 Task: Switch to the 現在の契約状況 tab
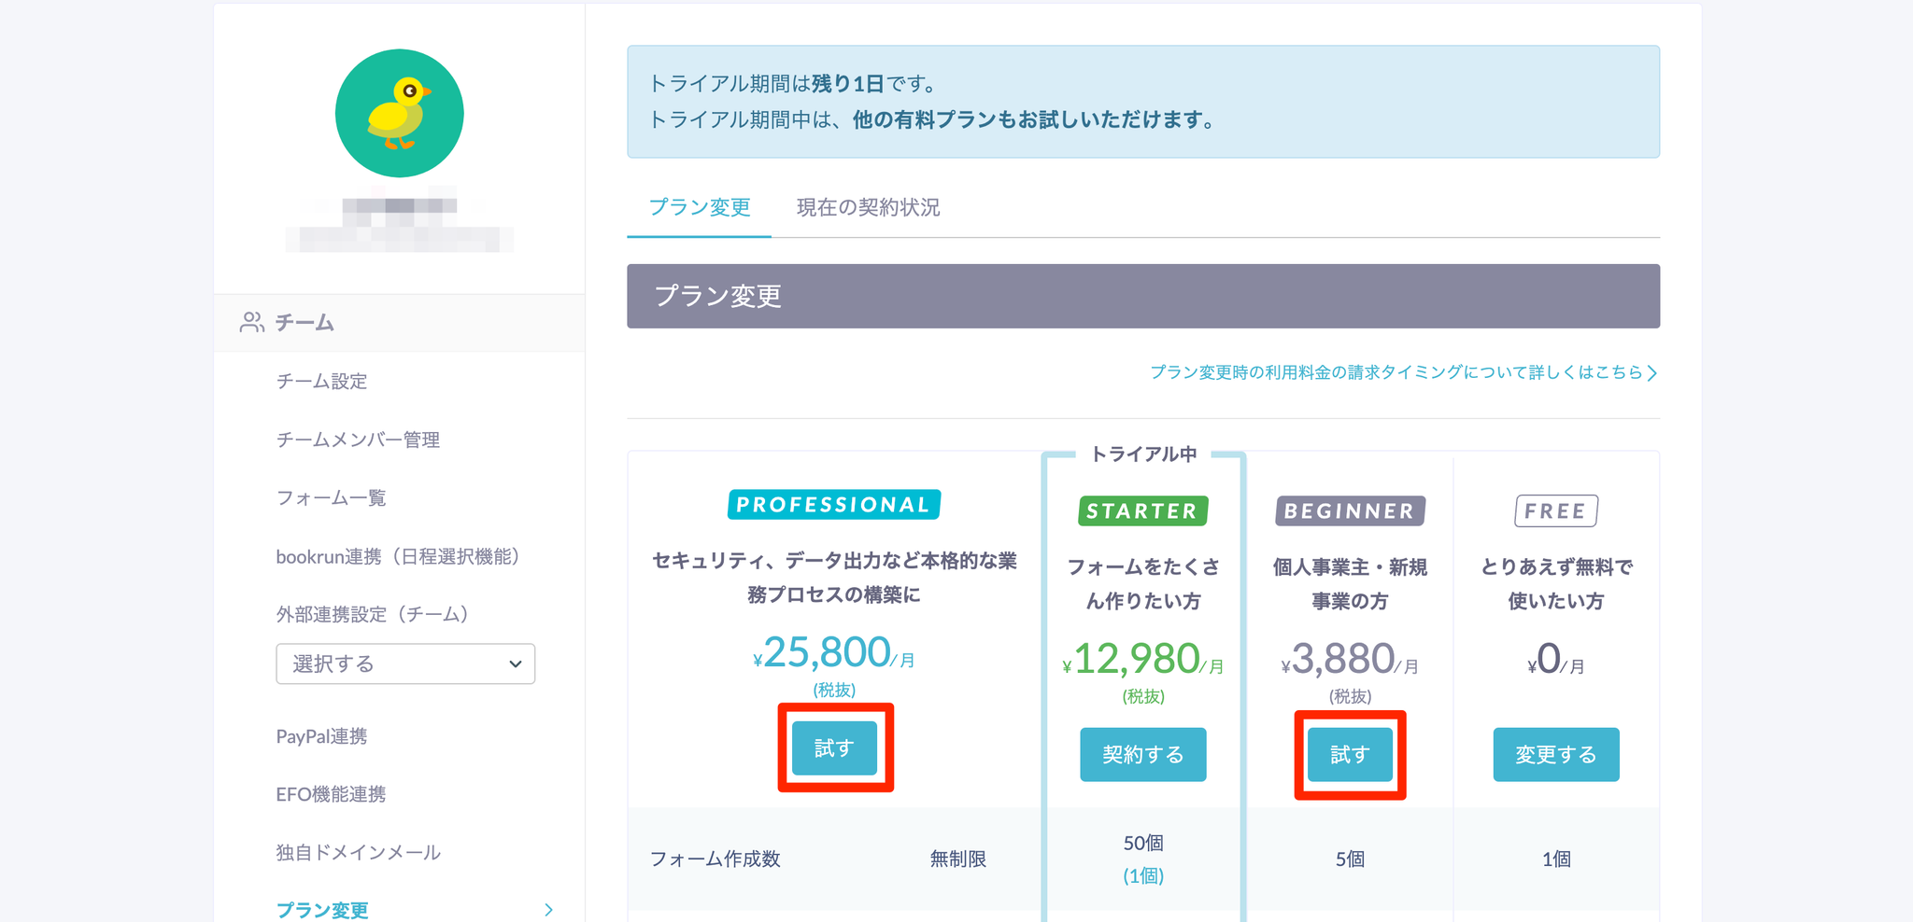(868, 207)
